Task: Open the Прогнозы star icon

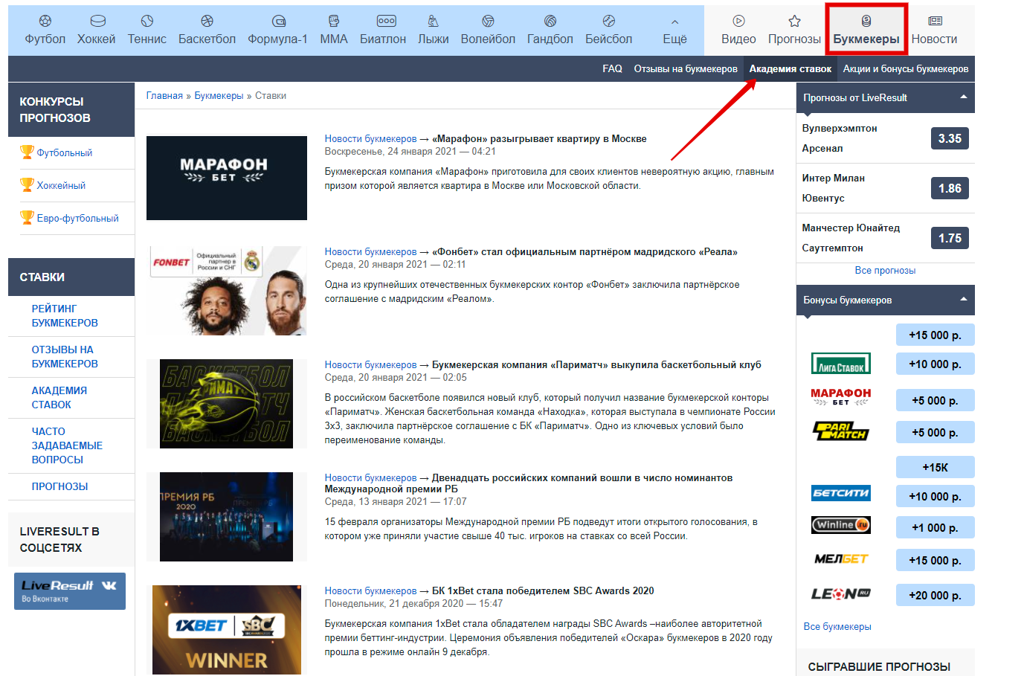Action: pos(794,21)
